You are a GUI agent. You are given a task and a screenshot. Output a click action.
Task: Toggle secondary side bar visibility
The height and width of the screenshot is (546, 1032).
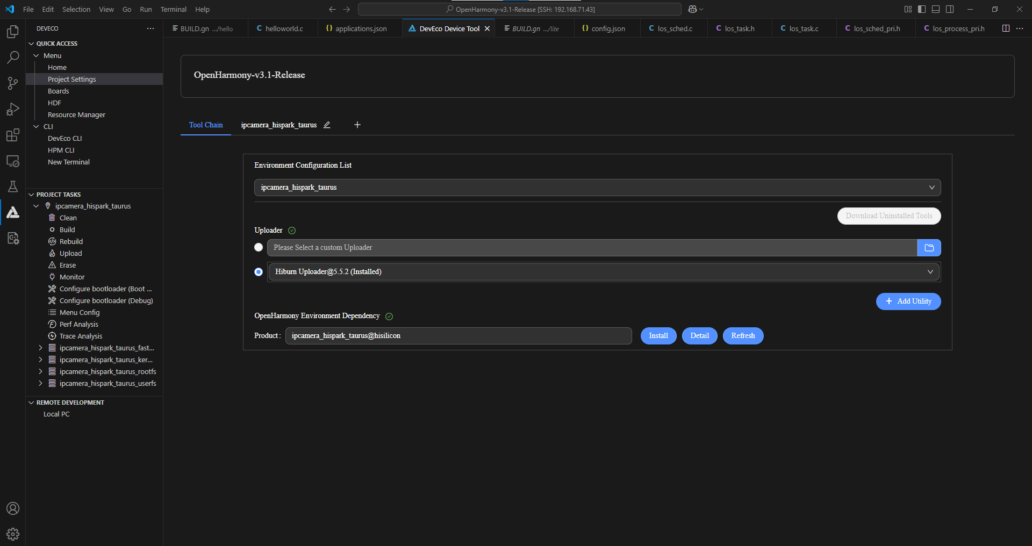(x=950, y=9)
